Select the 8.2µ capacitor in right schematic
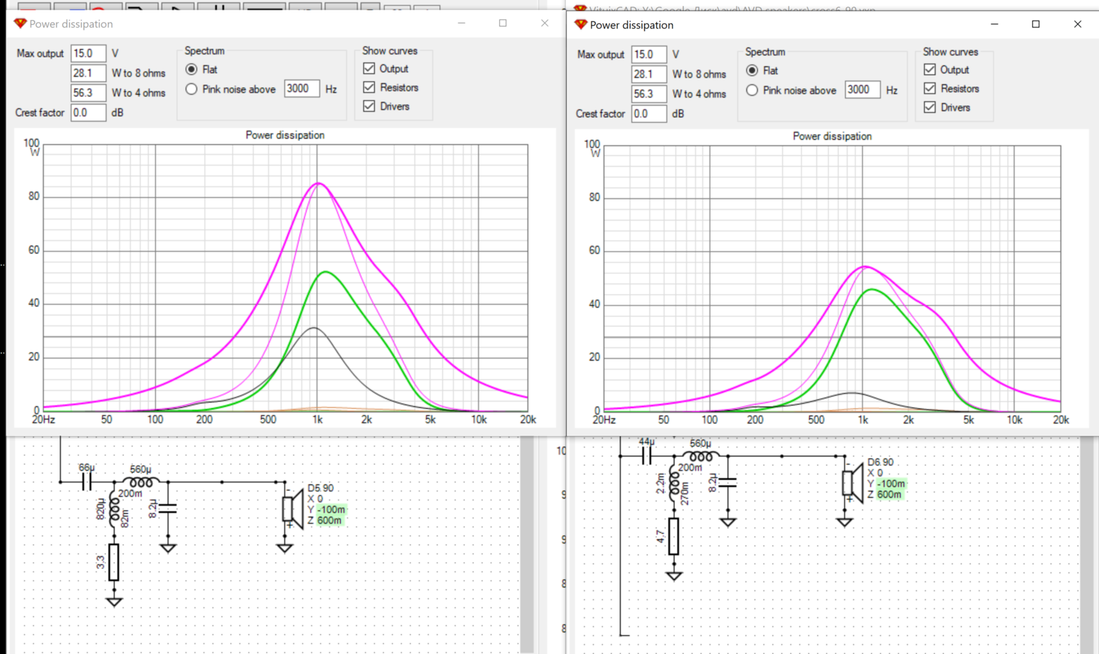The width and height of the screenshot is (1099, 654). (728, 482)
